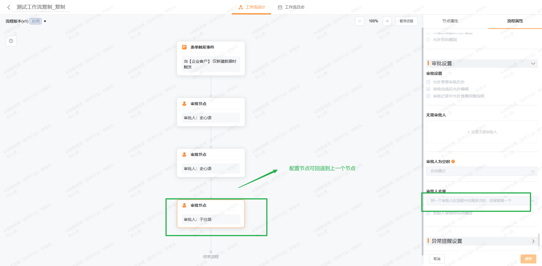This screenshot has height=266, width=542.
Task: Switch to the 节点属性 tab
Action: point(450,21)
